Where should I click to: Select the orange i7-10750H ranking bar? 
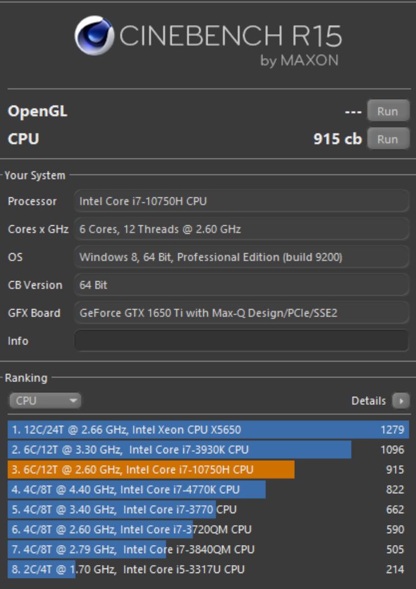(151, 470)
